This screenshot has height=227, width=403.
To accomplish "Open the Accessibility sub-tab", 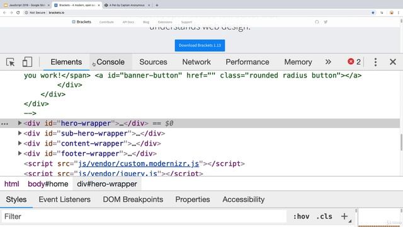I will [244, 199].
